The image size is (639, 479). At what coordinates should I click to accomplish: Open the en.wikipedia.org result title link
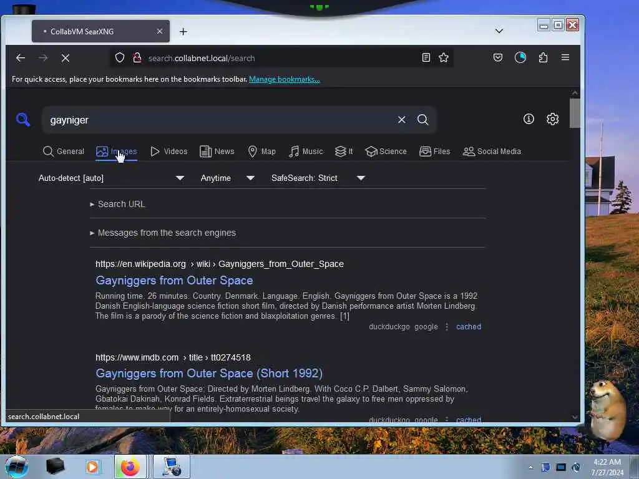point(174,280)
